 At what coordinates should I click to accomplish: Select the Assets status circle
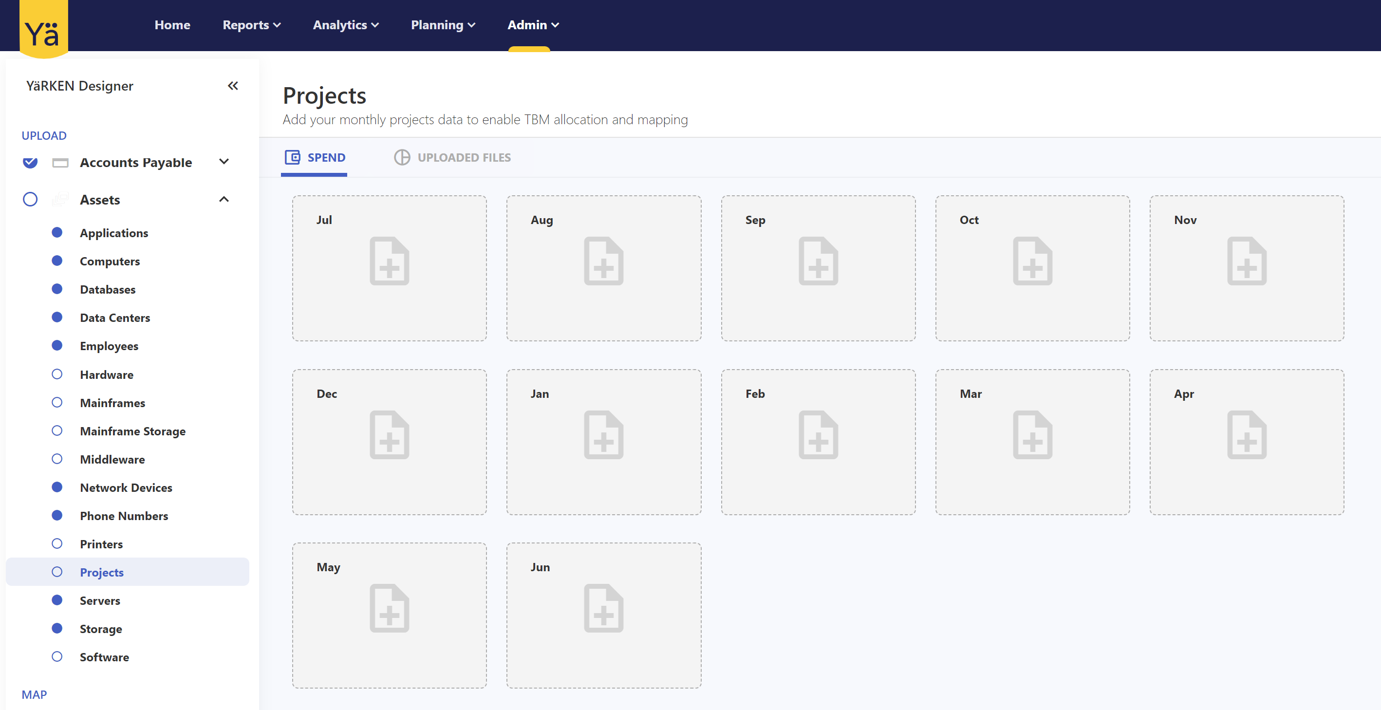tap(30, 200)
